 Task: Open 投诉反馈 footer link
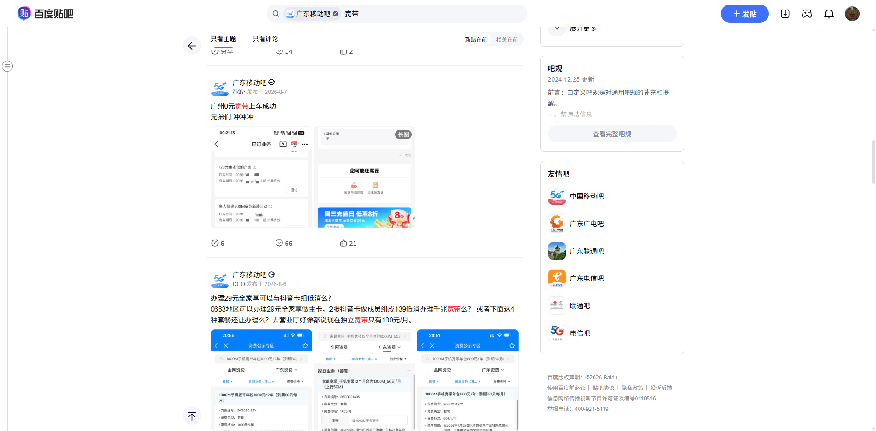point(662,388)
